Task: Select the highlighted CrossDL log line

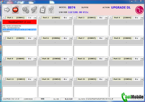Action: coord(20,30)
